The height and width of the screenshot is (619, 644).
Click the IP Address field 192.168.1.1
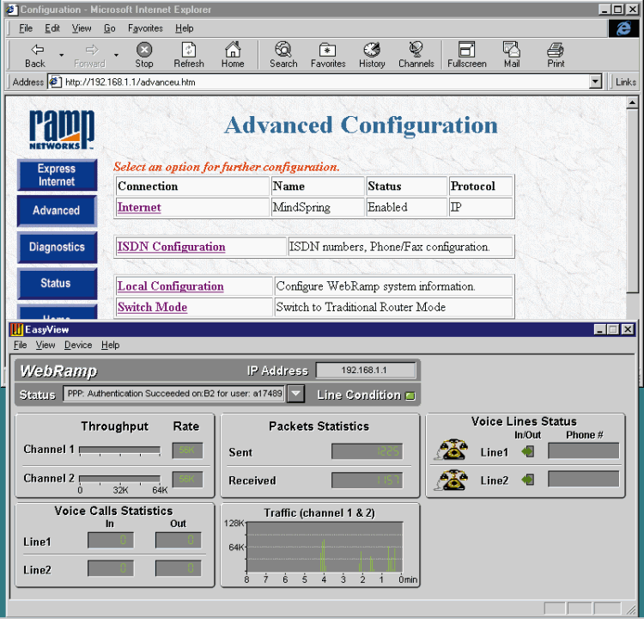(x=366, y=371)
